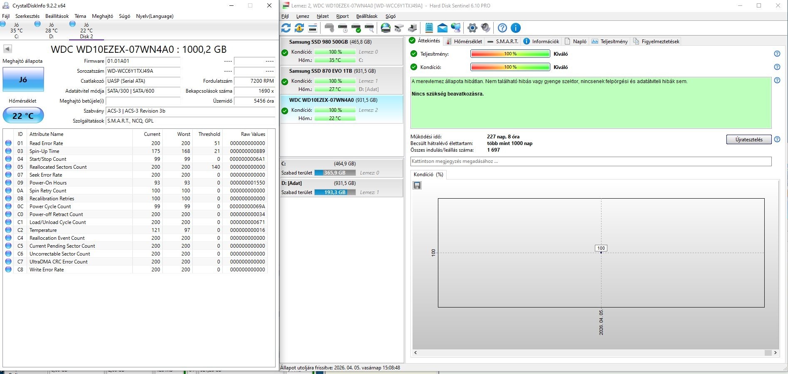The width and height of the screenshot is (788, 374).
Task: Switch to Hőmérséklet tab
Action: click(464, 41)
